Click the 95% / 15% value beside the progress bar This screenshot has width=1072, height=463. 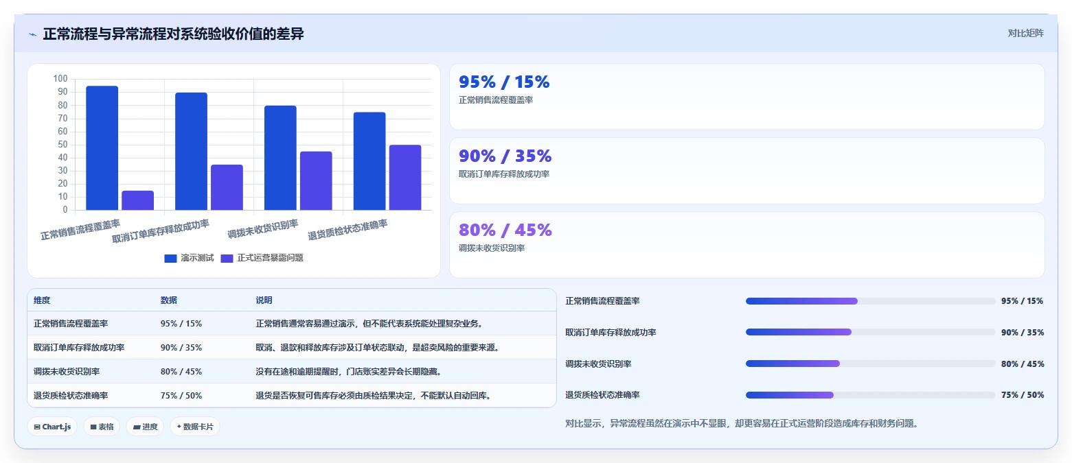(1023, 301)
